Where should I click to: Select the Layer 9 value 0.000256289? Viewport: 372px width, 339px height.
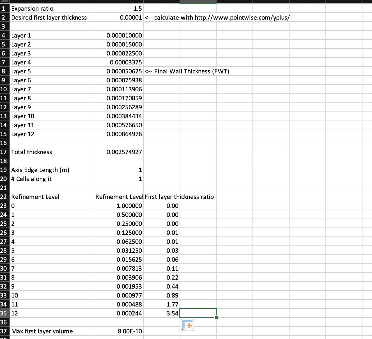[x=119, y=107]
